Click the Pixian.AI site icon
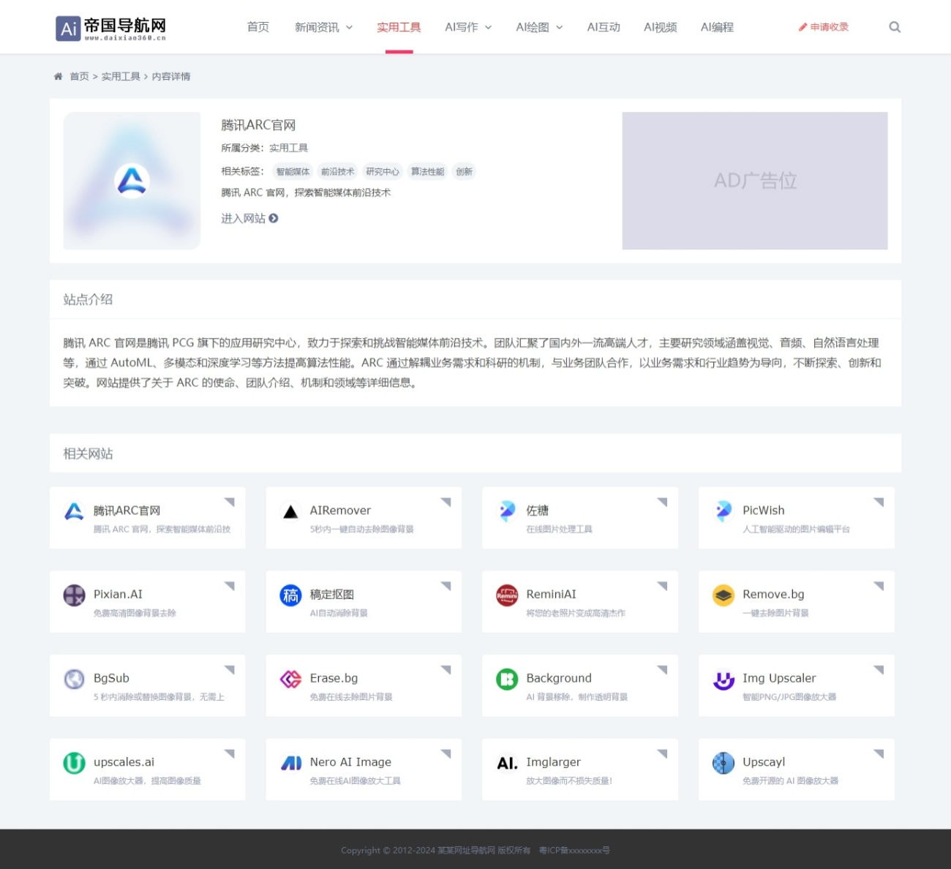This screenshot has height=869, width=951. pyautogui.click(x=74, y=595)
